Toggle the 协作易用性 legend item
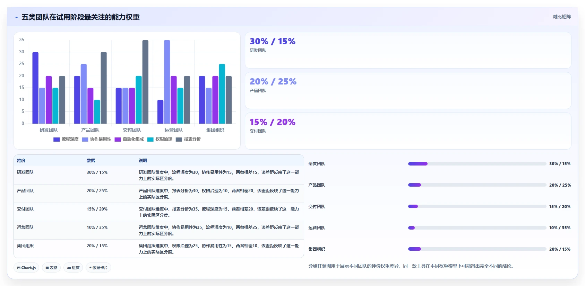Viewport: 585px width, 286px height. click(x=96, y=139)
